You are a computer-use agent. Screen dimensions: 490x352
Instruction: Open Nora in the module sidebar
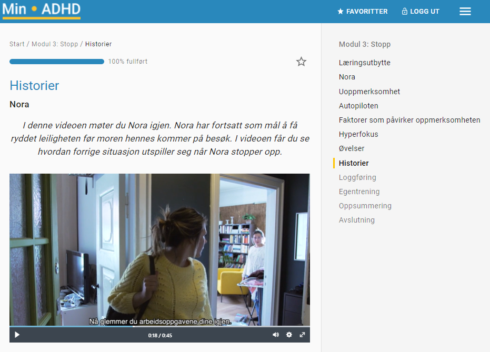(x=347, y=77)
